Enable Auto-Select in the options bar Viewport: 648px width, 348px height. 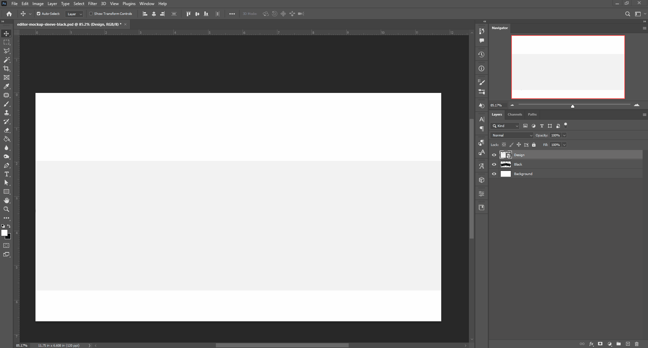[39, 14]
